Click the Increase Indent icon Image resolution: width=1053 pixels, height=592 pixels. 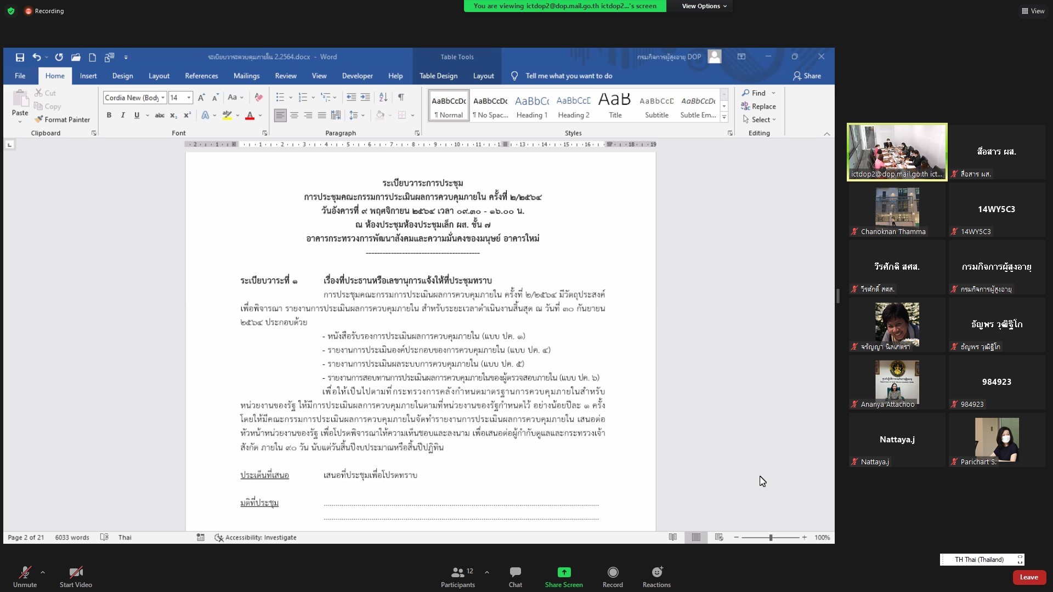point(365,98)
